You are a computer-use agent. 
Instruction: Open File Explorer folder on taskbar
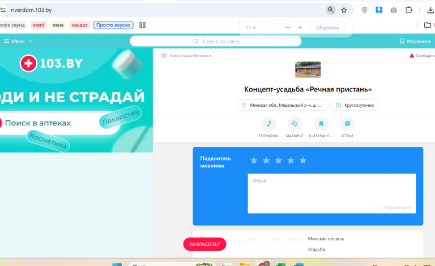245,265
